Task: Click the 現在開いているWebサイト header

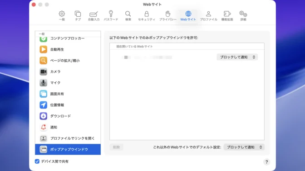Action: 134,47
